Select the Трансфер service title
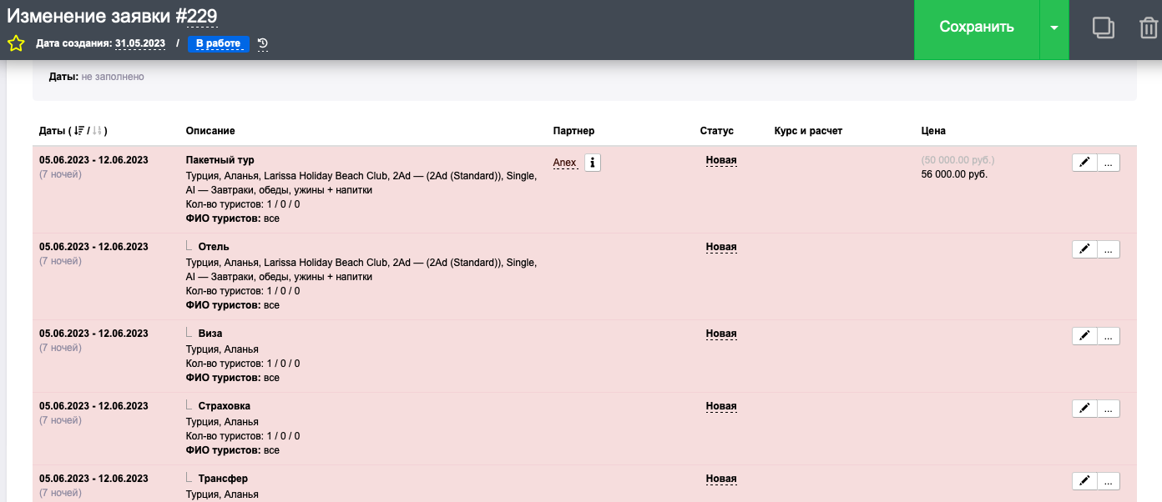The image size is (1162, 502). point(223,479)
